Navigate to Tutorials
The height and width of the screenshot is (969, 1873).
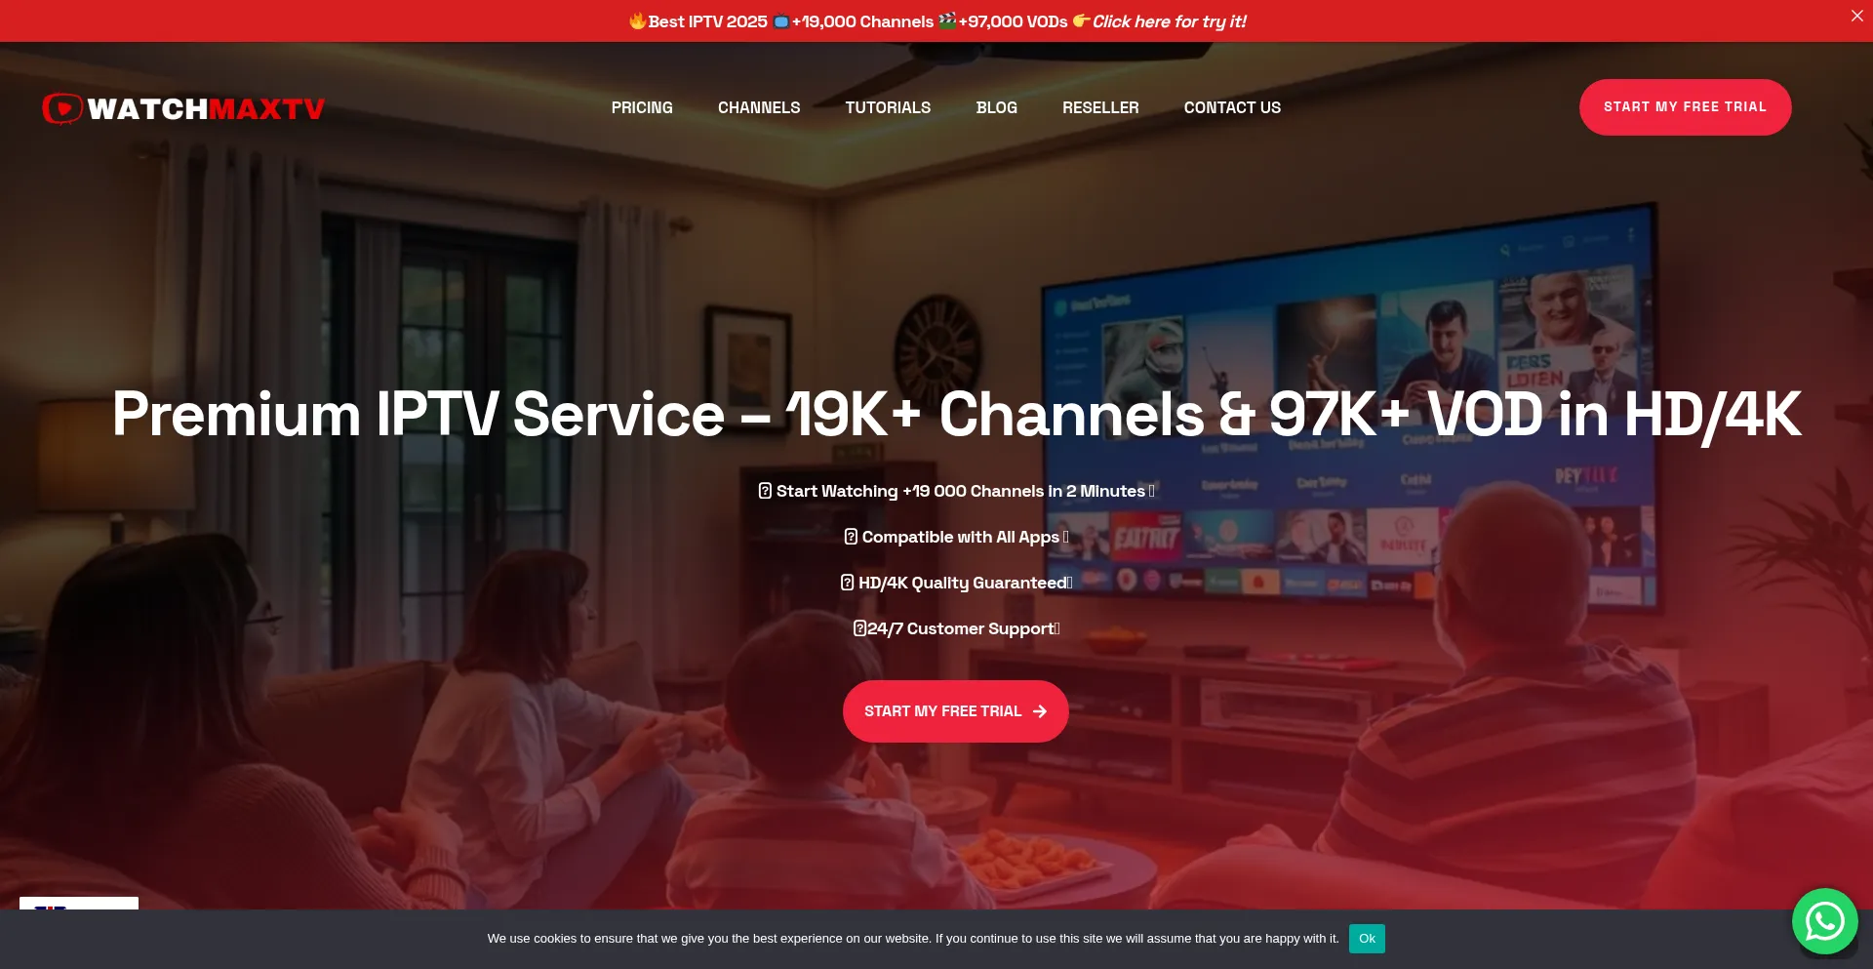(x=888, y=107)
